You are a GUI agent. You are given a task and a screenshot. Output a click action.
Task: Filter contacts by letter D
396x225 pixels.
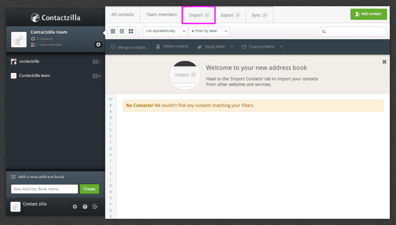pos(110,130)
